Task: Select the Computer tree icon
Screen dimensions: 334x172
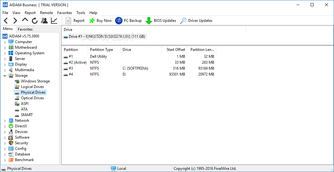Action: tap(11, 42)
